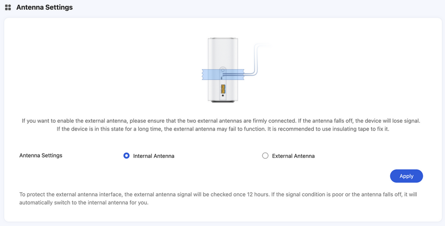Click the dark base of the router image
445x226 pixels.
[222, 102]
